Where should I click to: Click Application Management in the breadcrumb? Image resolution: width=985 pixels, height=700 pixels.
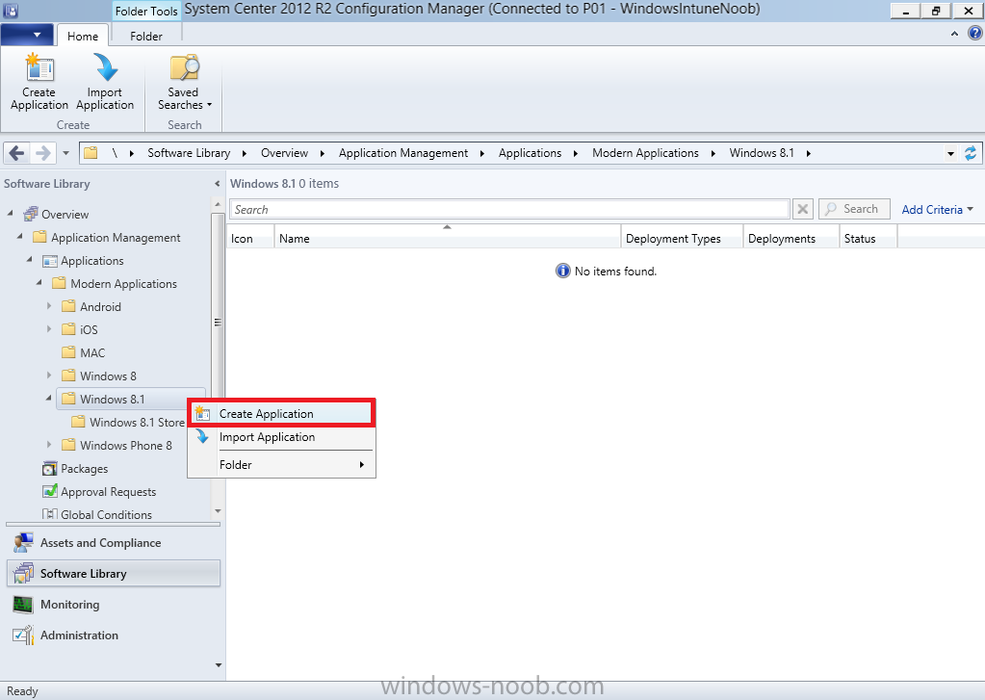(x=403, y=153)
